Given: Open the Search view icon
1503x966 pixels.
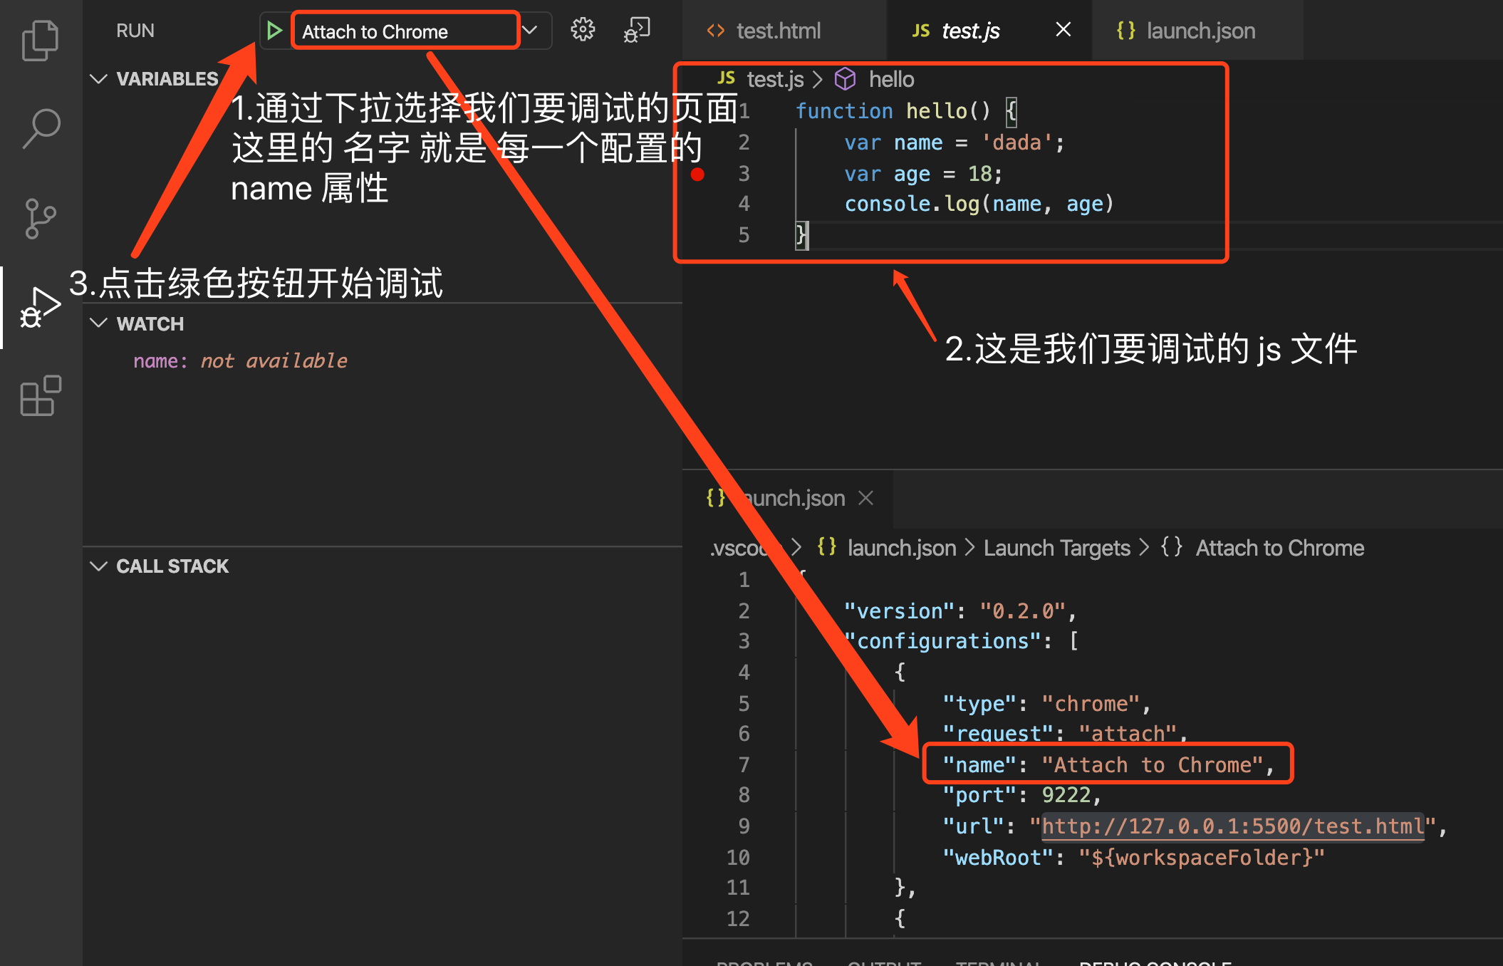Looking at the screenshot, I should point(41,128).
